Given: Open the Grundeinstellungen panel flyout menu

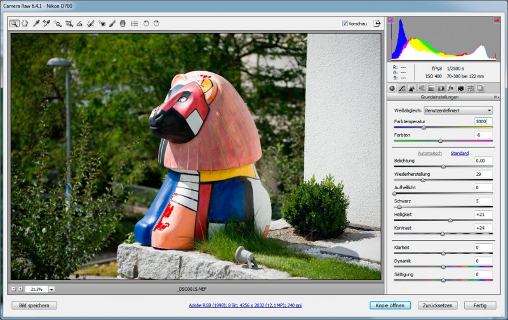Looking at the screenshot, I should coord(496,97).
